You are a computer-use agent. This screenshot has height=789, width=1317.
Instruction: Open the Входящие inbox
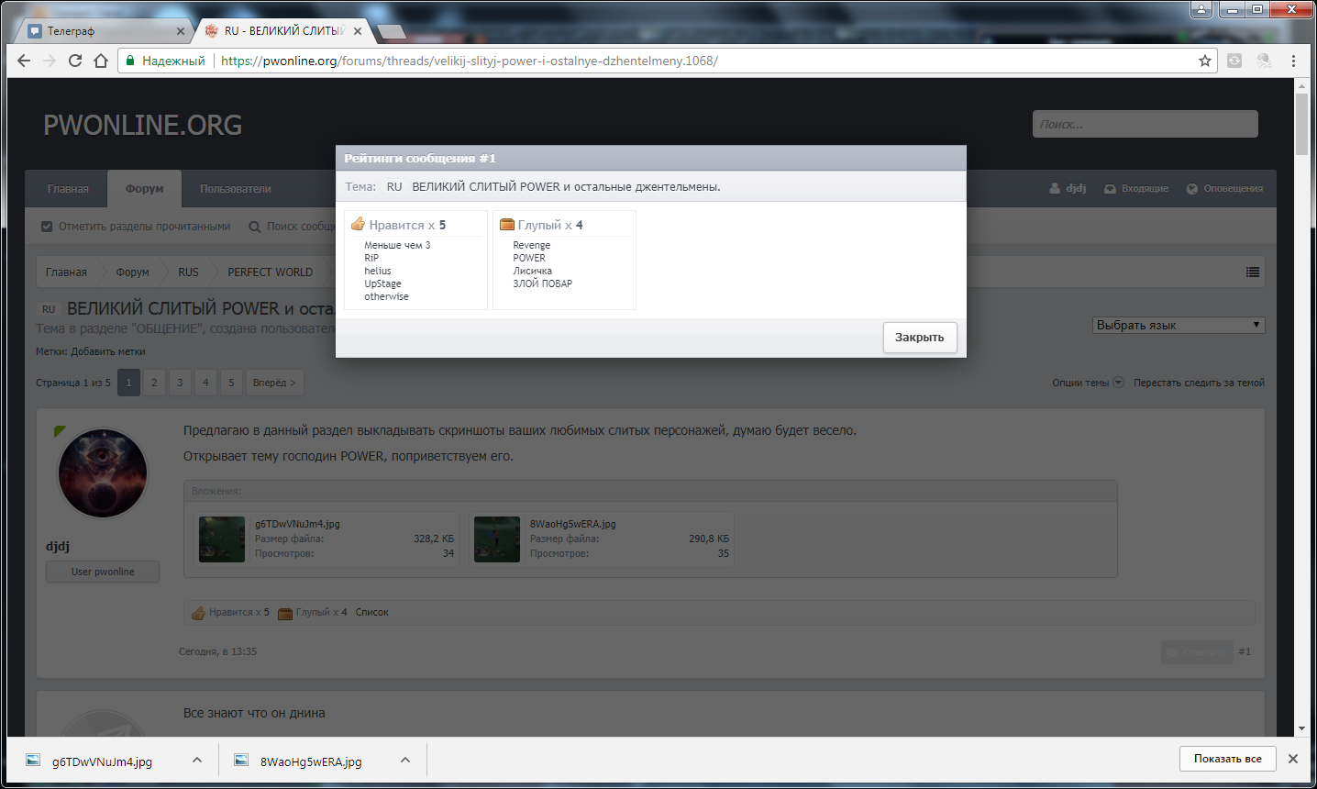click(1136, 188)
